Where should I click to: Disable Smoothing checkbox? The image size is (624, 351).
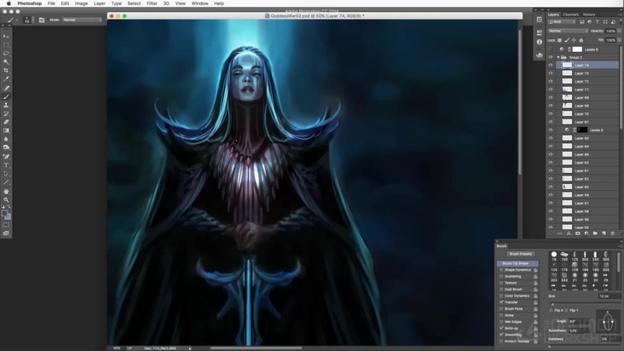pyautogui.click(x=501, y=335)
